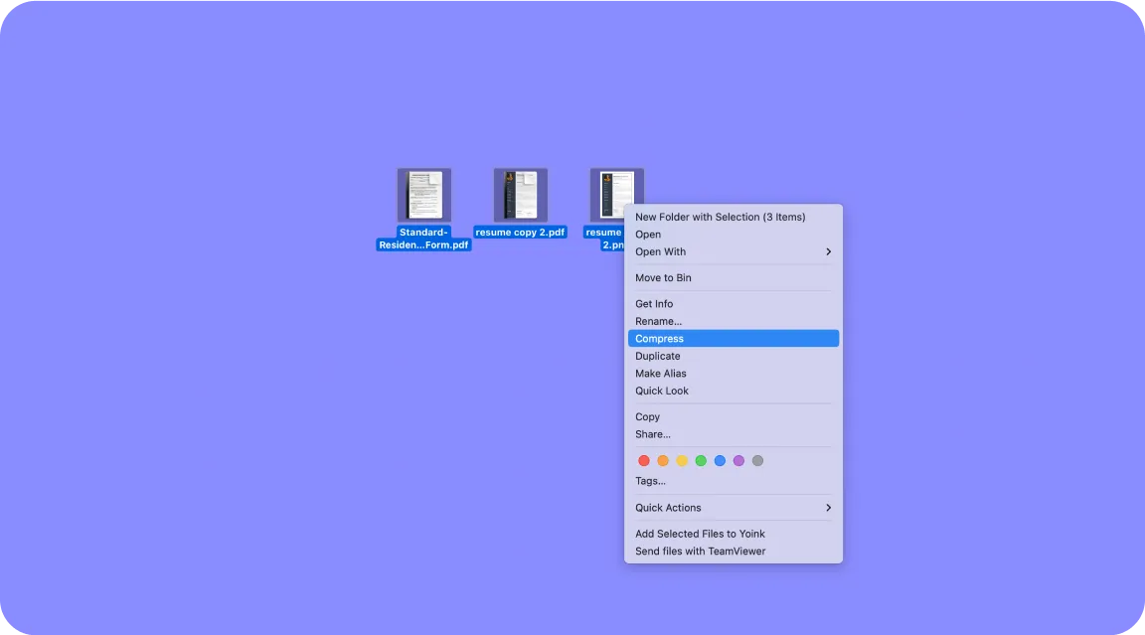Apply the purple tag color
The image size is (1145, 635).
[x=739, y=460]
